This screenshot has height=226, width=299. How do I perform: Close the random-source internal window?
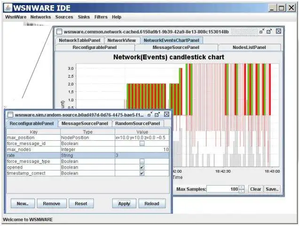tap(166, 114)
